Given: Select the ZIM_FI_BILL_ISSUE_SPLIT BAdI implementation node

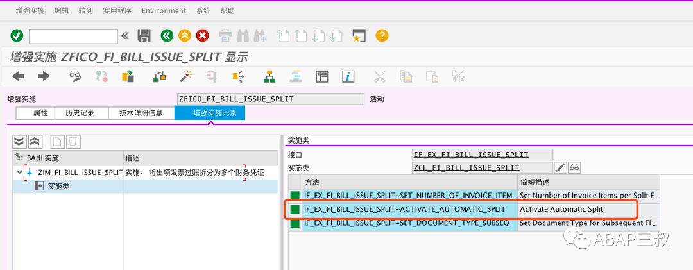Looking at the screenshot, I should click(80, 173).
